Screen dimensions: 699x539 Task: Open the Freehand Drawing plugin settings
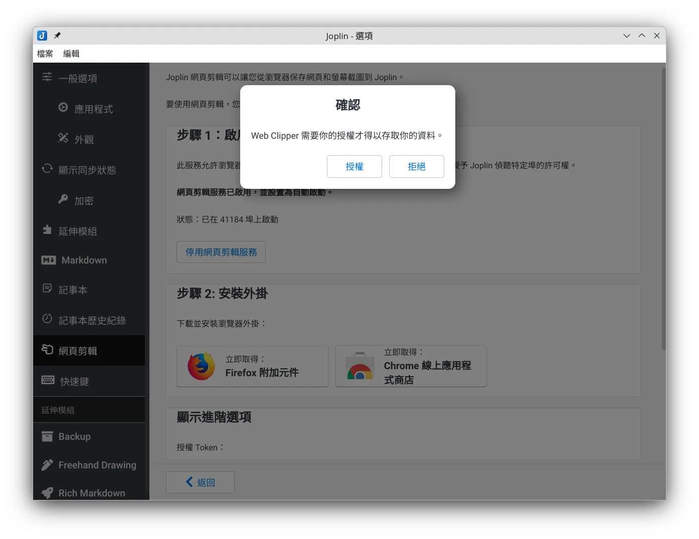pyautogui.click(x=89, y=465)
